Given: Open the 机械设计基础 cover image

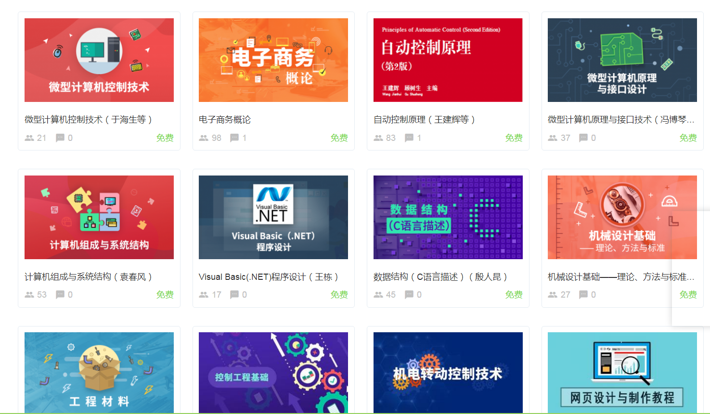Looking at the screenshot, I should pyautogui.click(x=622, y=217).
